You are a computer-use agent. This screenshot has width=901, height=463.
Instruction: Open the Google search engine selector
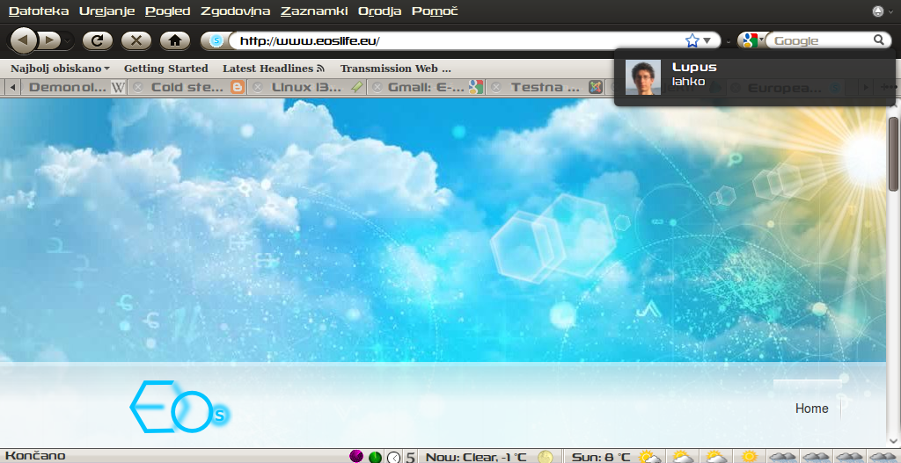751,40
